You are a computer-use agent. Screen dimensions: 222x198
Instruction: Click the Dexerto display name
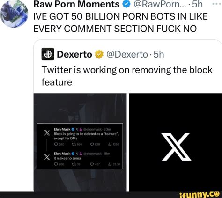74,54
